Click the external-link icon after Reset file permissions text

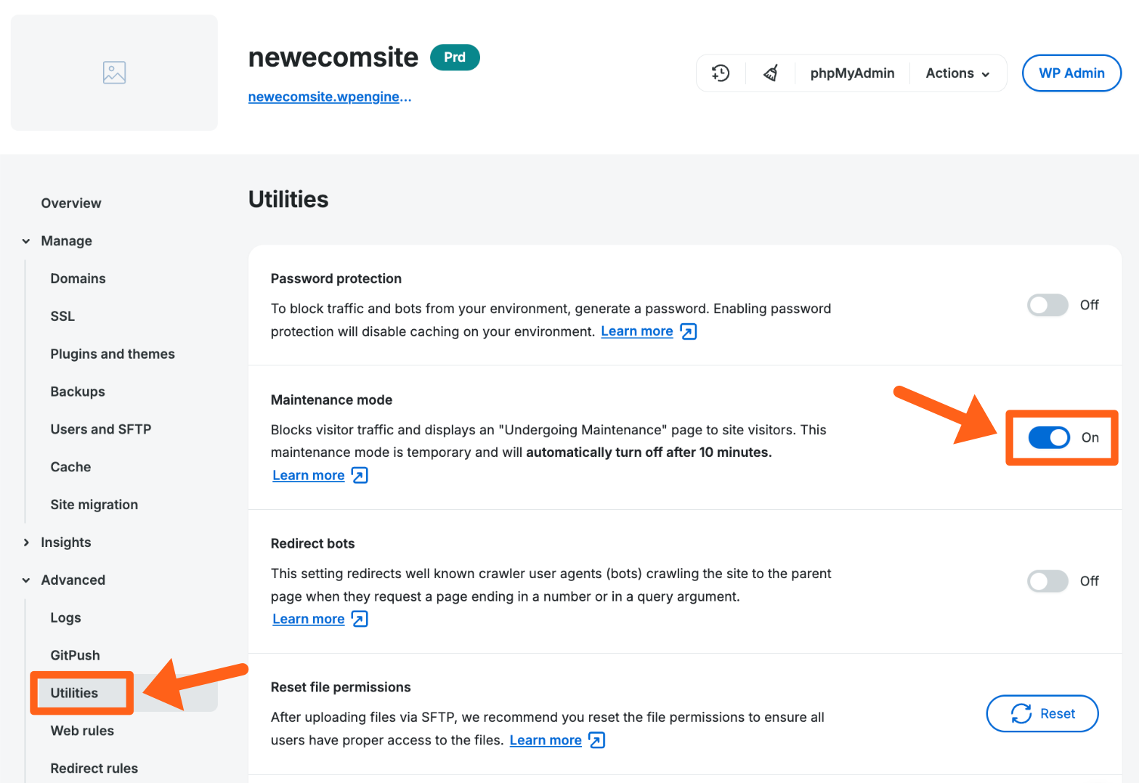596,740
